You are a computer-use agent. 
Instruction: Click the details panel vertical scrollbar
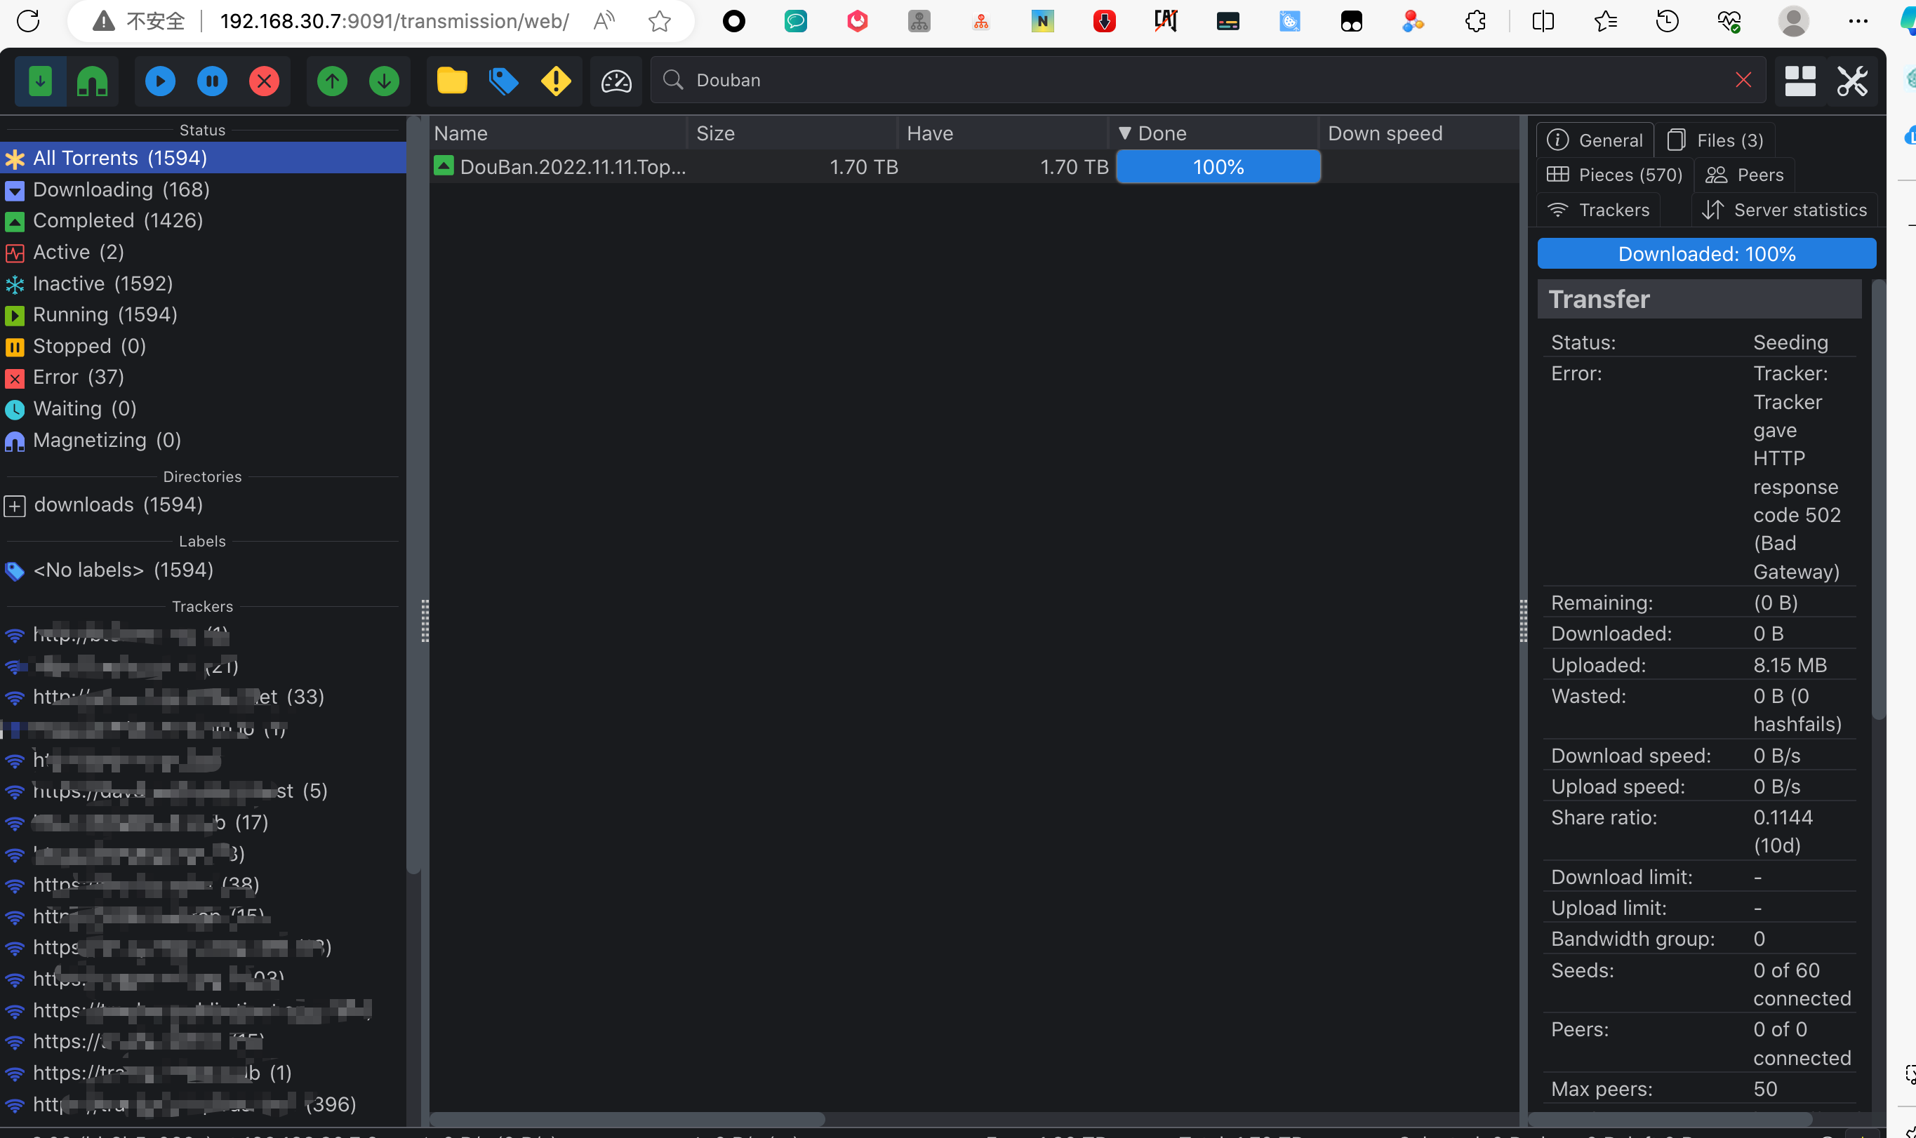tap(1878, 500)
